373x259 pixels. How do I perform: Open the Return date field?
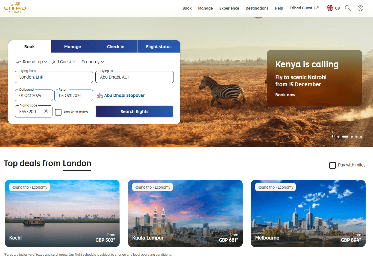point(74,95)
